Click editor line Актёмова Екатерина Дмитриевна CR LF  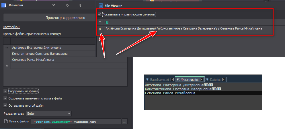[x=179, y=85]
